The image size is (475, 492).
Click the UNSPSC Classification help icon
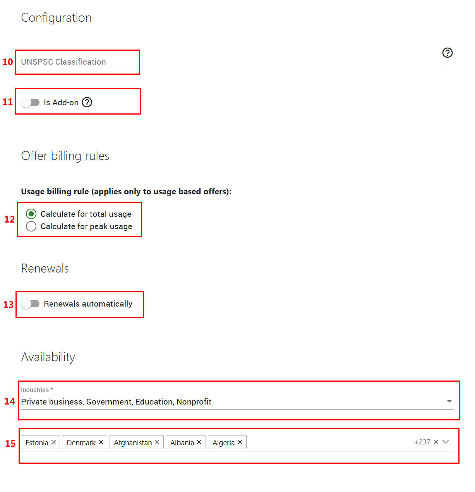[447, 53]
